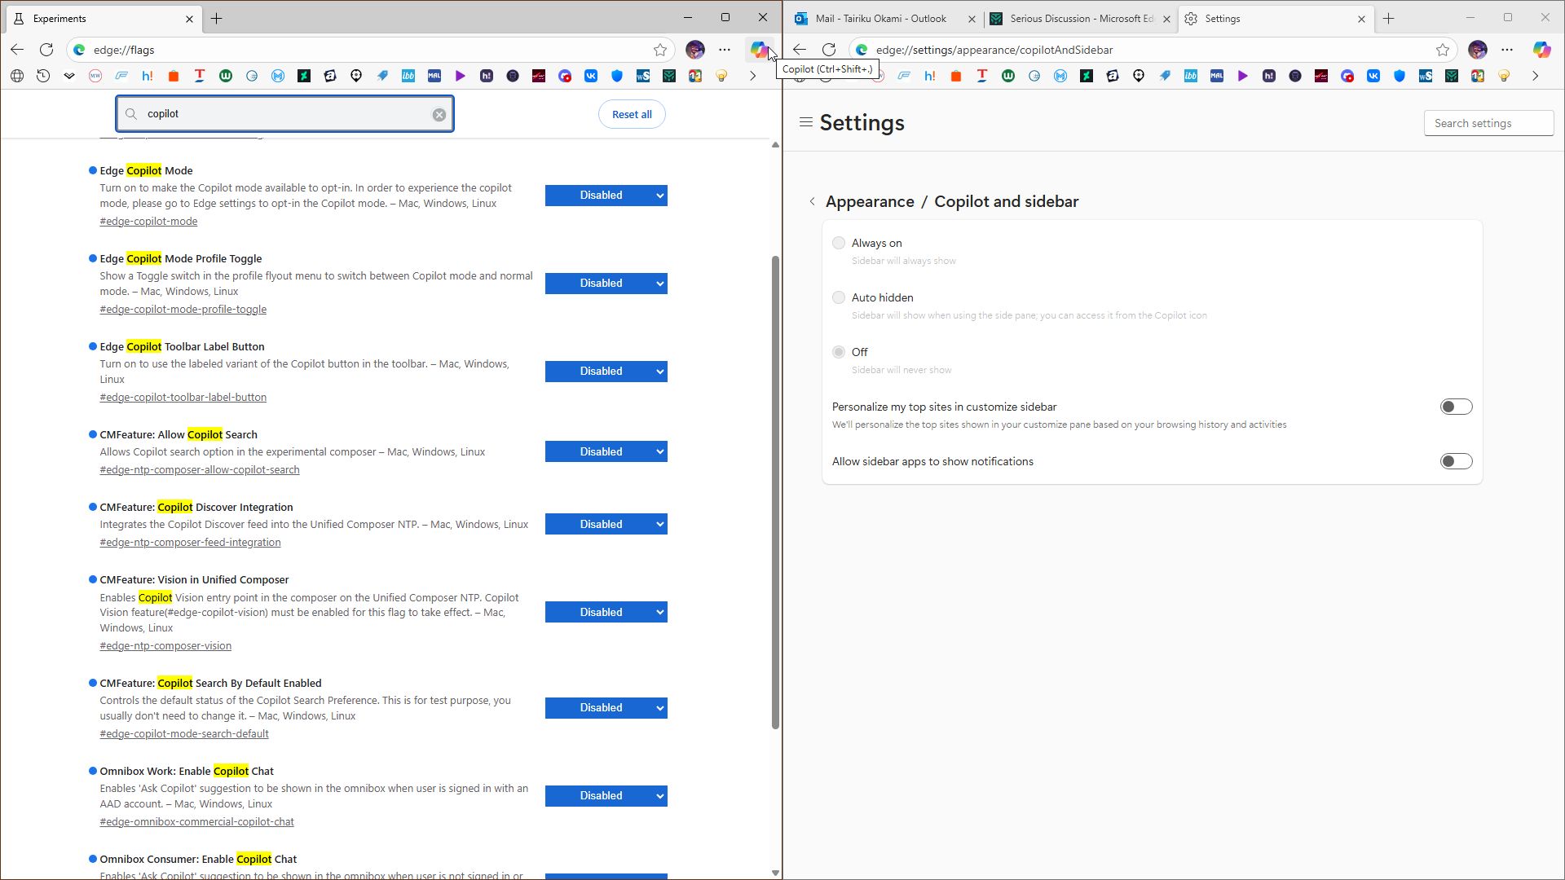Open the Omnibox Work Enable Copilot Chat dropdown
Image resolution: width=1565 pixels, height=880 pixels.
(606, 796)
